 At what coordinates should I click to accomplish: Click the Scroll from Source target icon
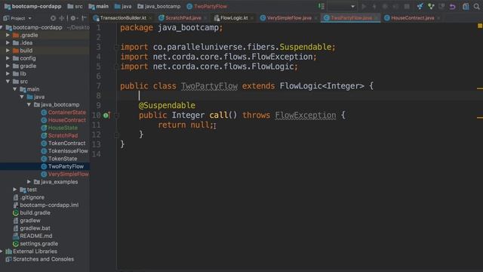point(53,18)
